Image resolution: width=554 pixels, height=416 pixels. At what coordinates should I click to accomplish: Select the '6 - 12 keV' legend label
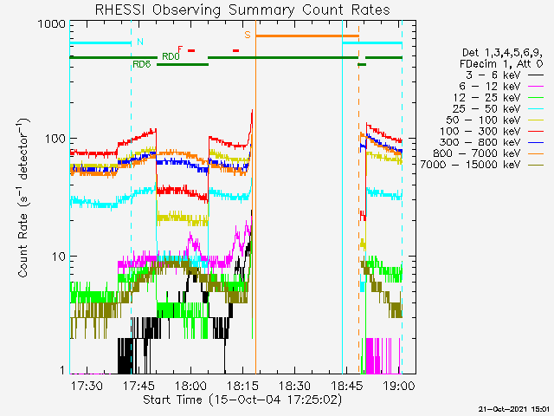click(x=490, y=87)
